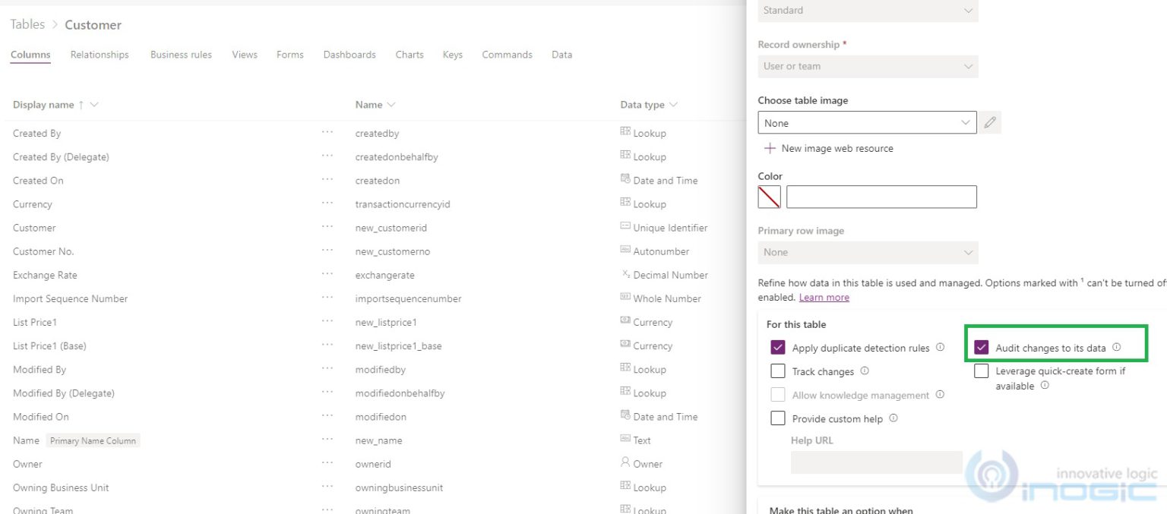This screenshot has height=514, width=1167.
Task: Switch to the Relationships tab
Action: (99, 55)
